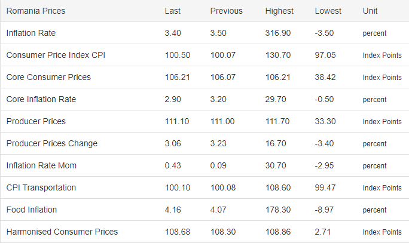409x243 pixels.
Task: Click the Inflation Rate last value 3.40
Action: tap(173, 33)
